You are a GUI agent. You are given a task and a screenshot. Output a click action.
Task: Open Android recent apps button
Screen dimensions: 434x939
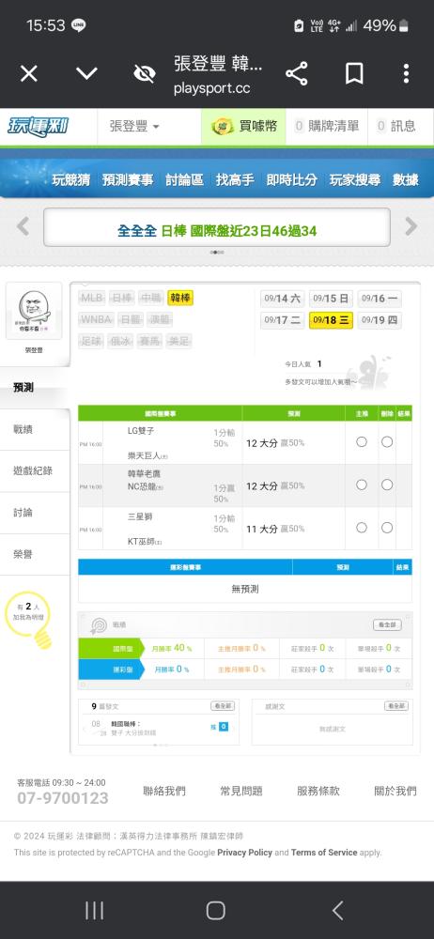[94, 911]
